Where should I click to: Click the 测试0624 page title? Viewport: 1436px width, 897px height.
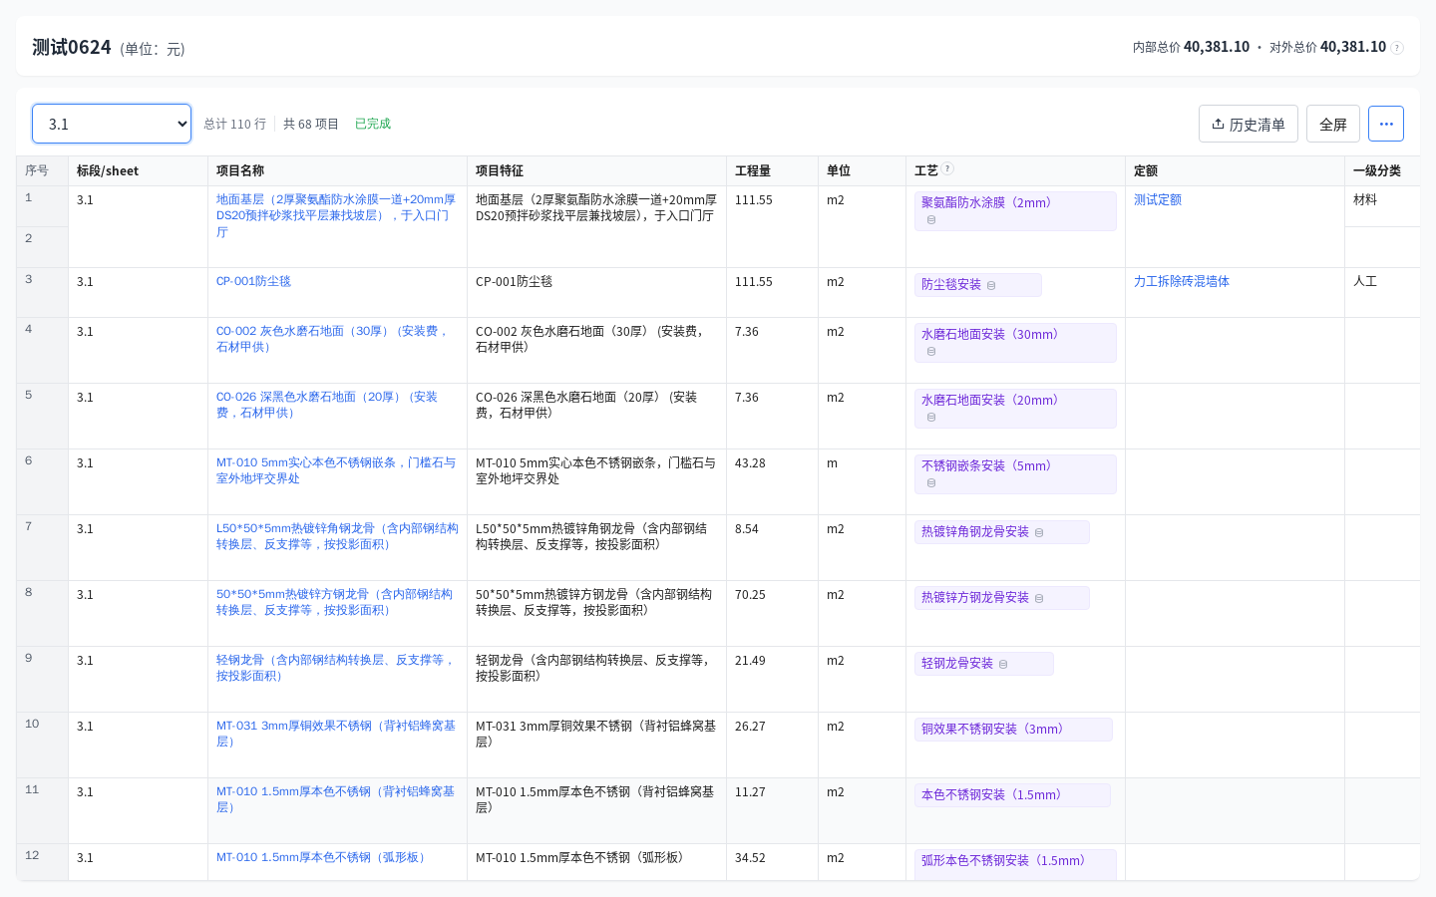pyautogui.click(x=72, y=47)
